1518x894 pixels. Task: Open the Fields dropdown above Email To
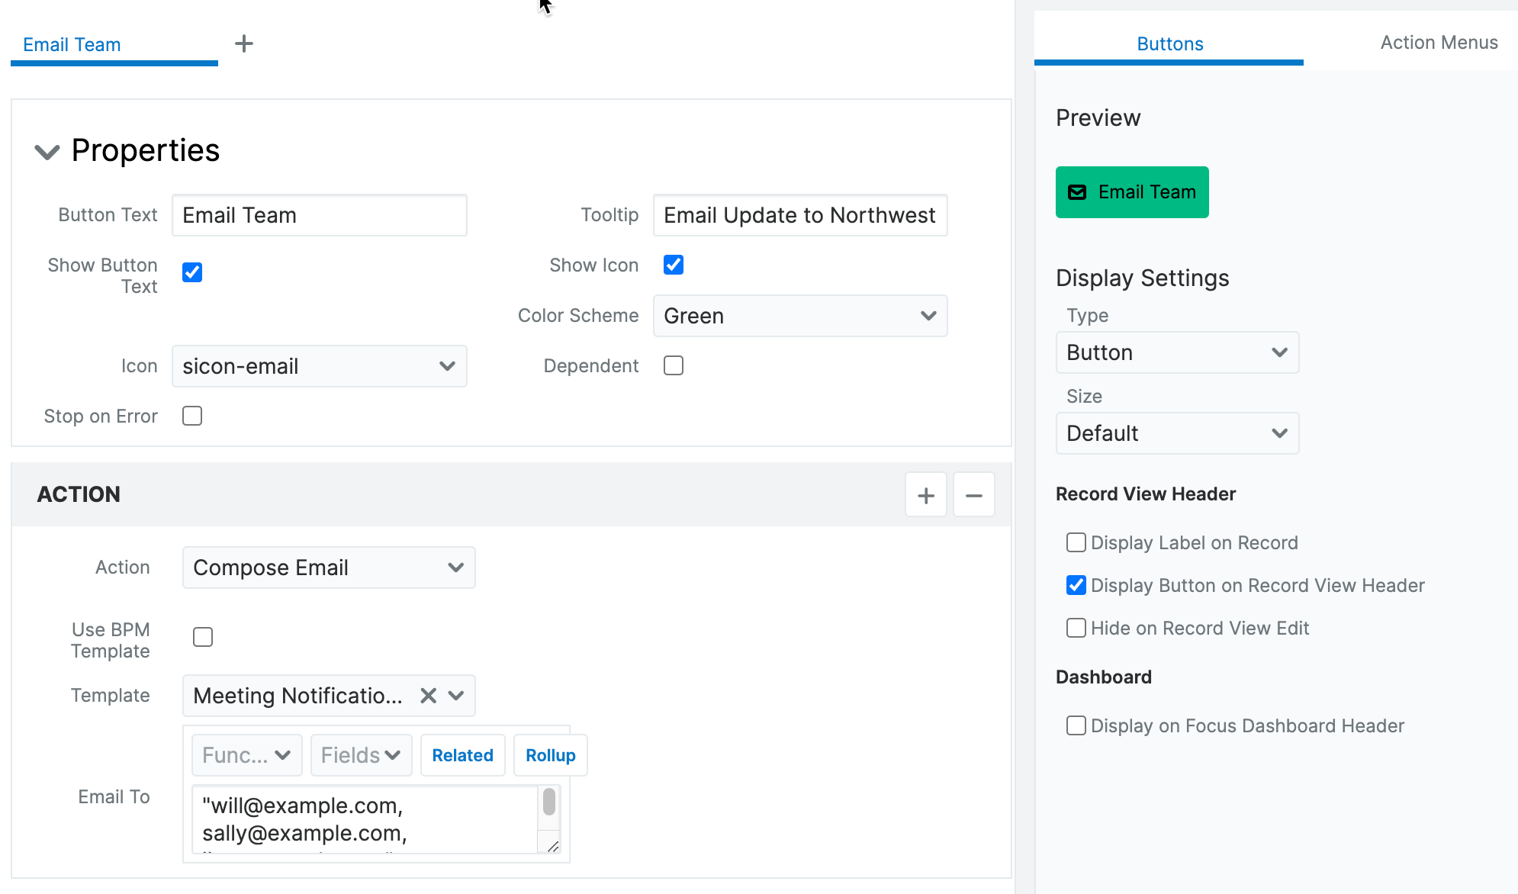pyautogui.click(x=361, y=754)
